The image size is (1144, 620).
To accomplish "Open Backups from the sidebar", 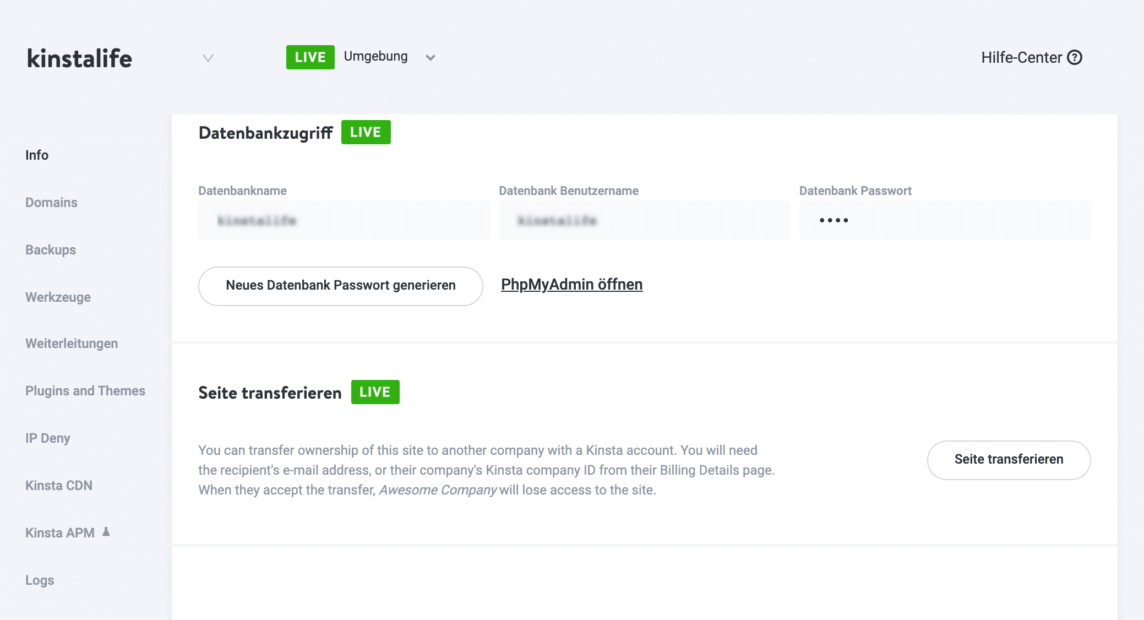I will click(51, 250).
